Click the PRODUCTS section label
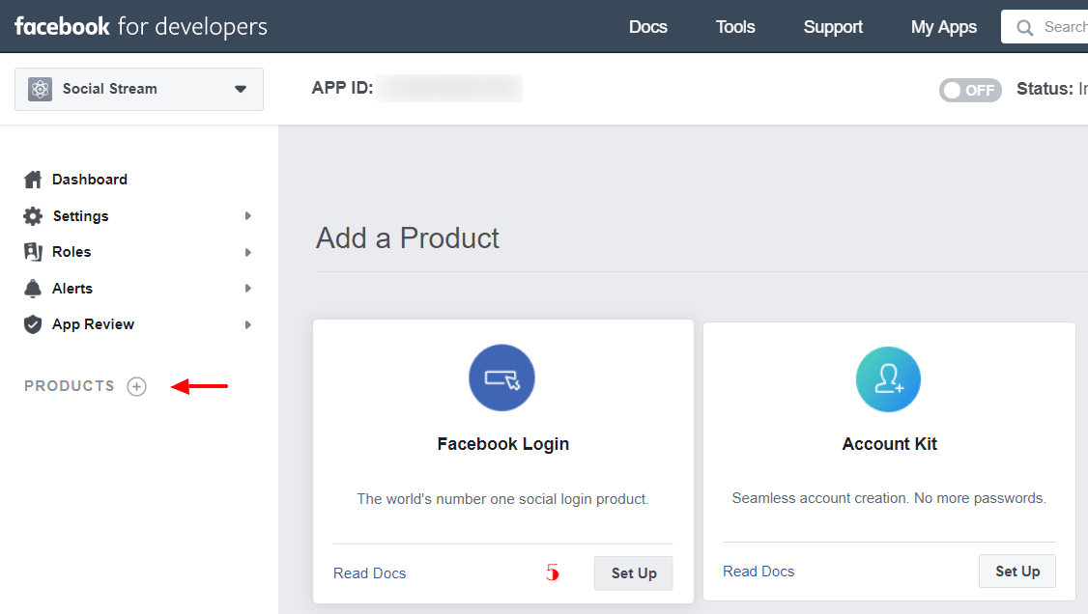The image size is (1088, 614). (x=70, y=386)
